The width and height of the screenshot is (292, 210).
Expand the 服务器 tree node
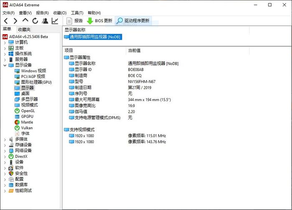(x=5, y=60)
